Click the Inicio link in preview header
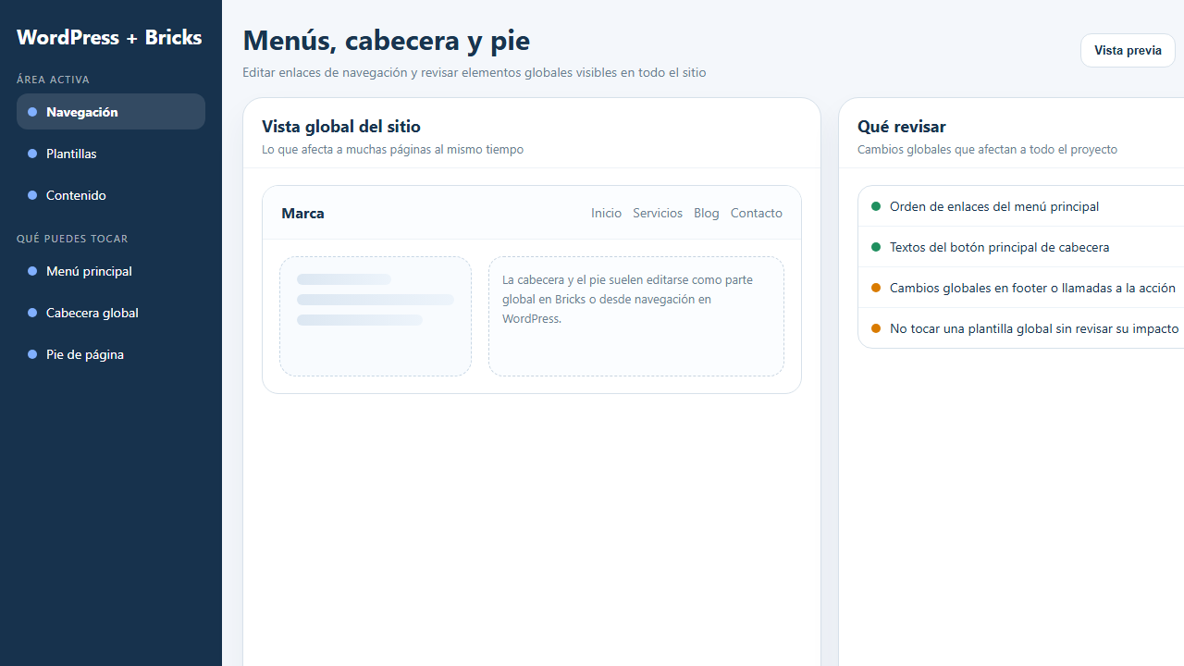Screen dimensions: 1184x666 [606, 213]
